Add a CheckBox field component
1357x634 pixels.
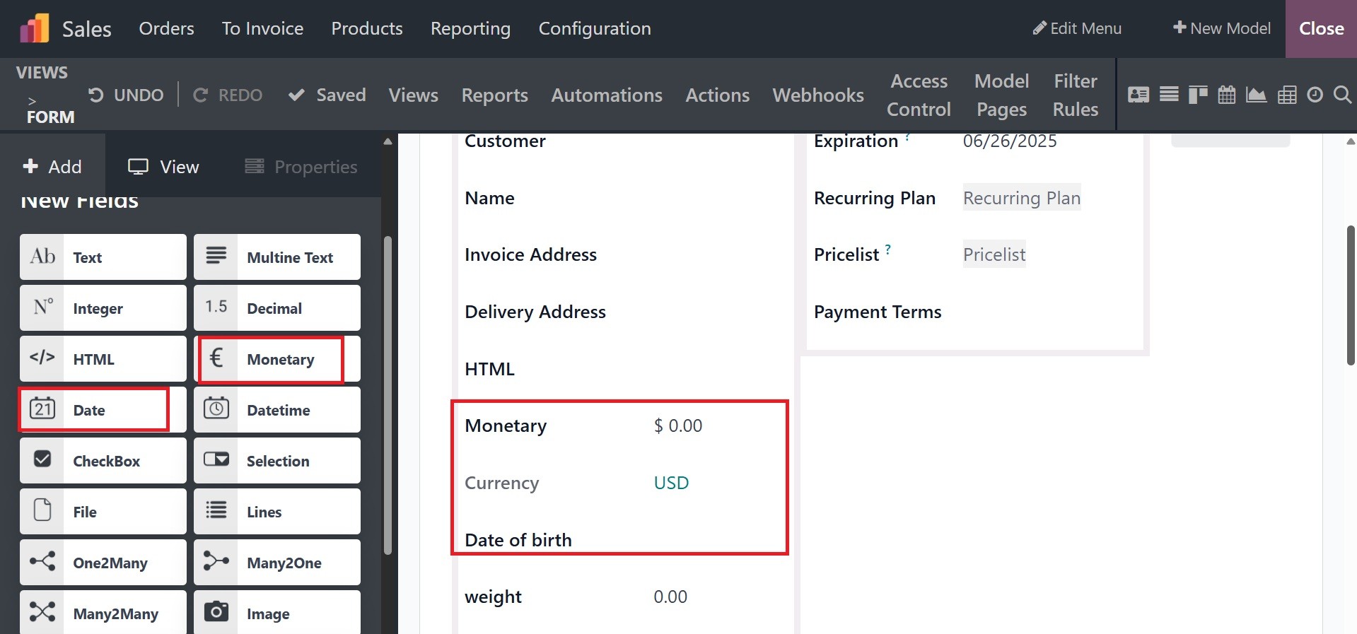103,461
